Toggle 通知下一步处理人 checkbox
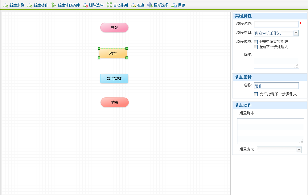 point(256,47)
